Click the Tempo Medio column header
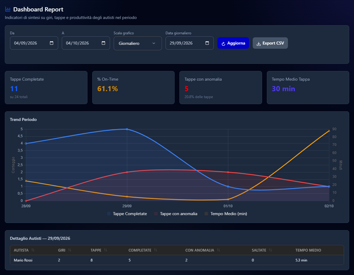 [x=308, y=250]
